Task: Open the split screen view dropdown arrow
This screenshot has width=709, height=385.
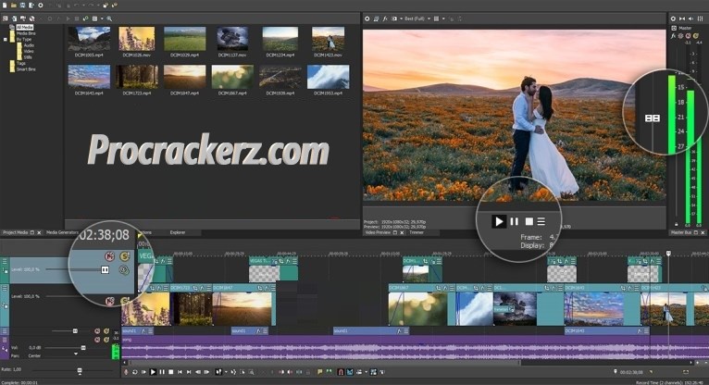Action: tap(401, 19)
